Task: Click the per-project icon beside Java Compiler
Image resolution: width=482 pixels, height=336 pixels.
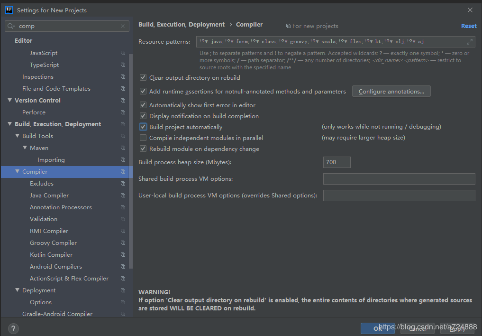Action: pyautogui.click(x=123, y=196)
